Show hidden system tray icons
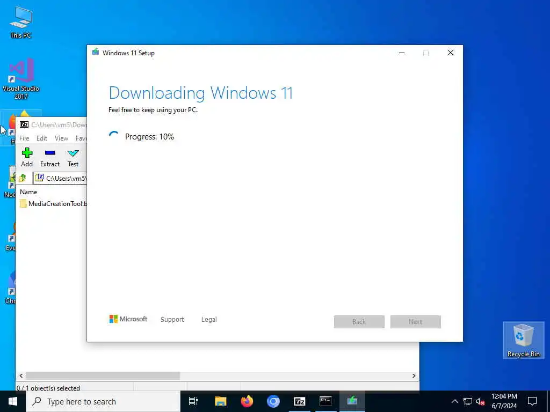This screenshot has height=412, width=550. pyautogui.click(x=454, y=401)
